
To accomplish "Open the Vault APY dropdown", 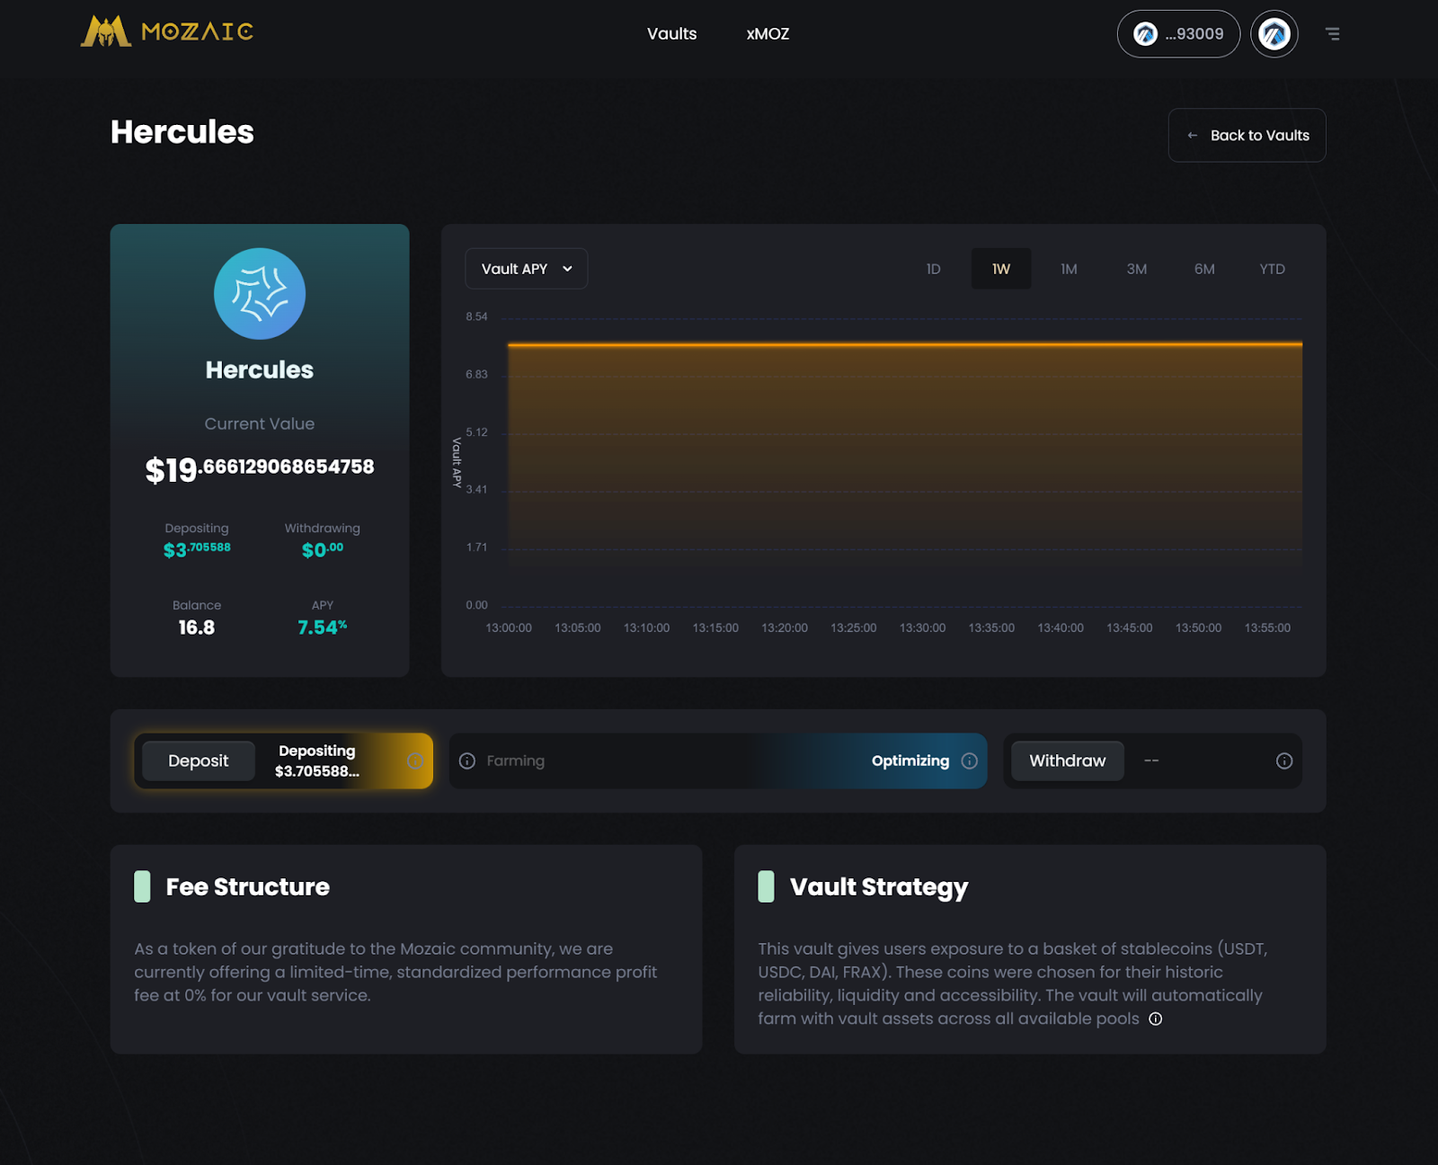I will point(527,269).
